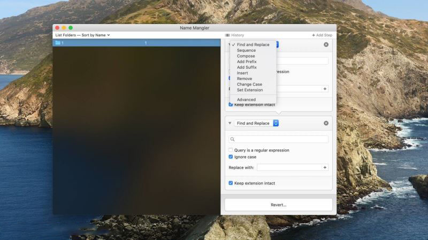Viewport: 428px width, 240px height.
Task: Open the History panel
Action: [x=234, y=35]
